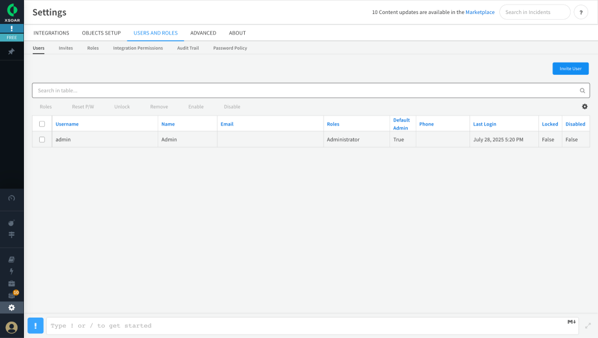Switch to the Integrations tab
This screenshot has width=598, height=338.
(51, 33)
